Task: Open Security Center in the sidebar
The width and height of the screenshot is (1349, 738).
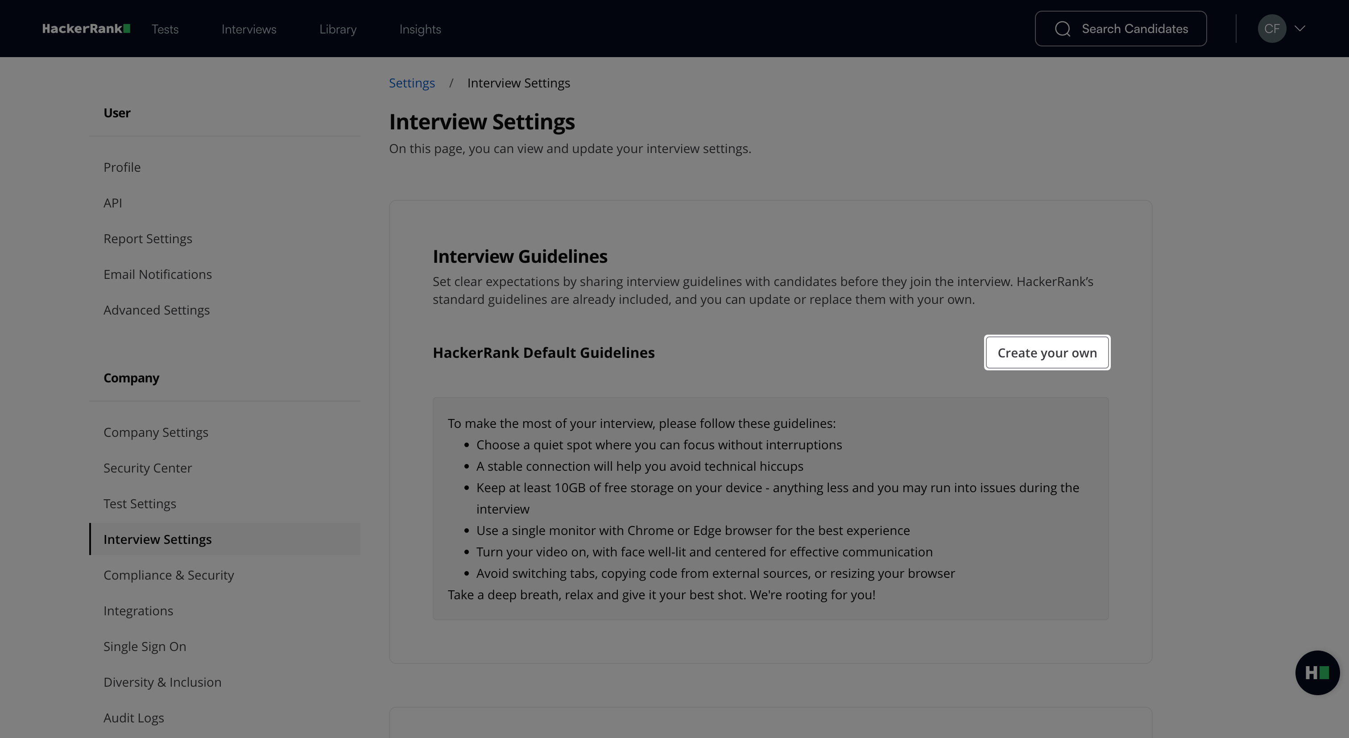Action: pyautogui.click(x=148, y=468)
